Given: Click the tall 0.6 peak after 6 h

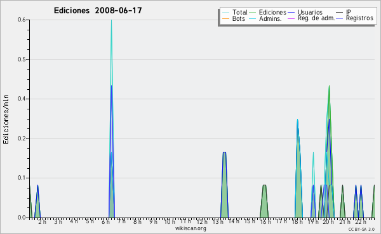Looking at the screenshot, I should click(112, 118).
